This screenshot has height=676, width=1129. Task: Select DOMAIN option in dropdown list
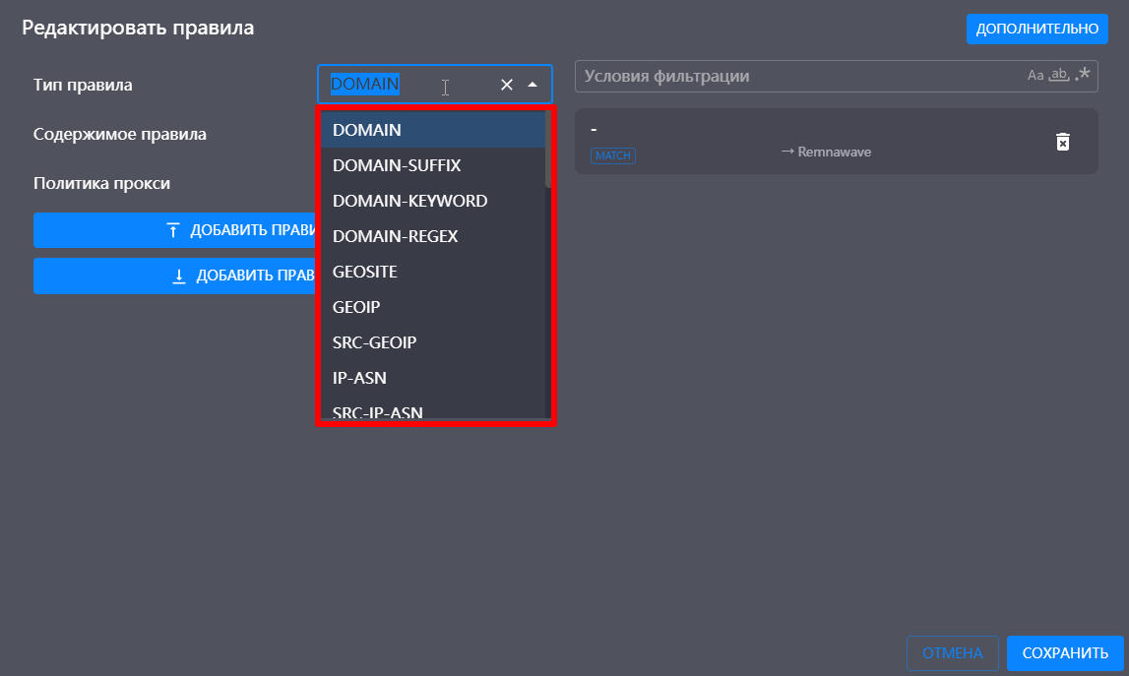[x=433, y=130]
